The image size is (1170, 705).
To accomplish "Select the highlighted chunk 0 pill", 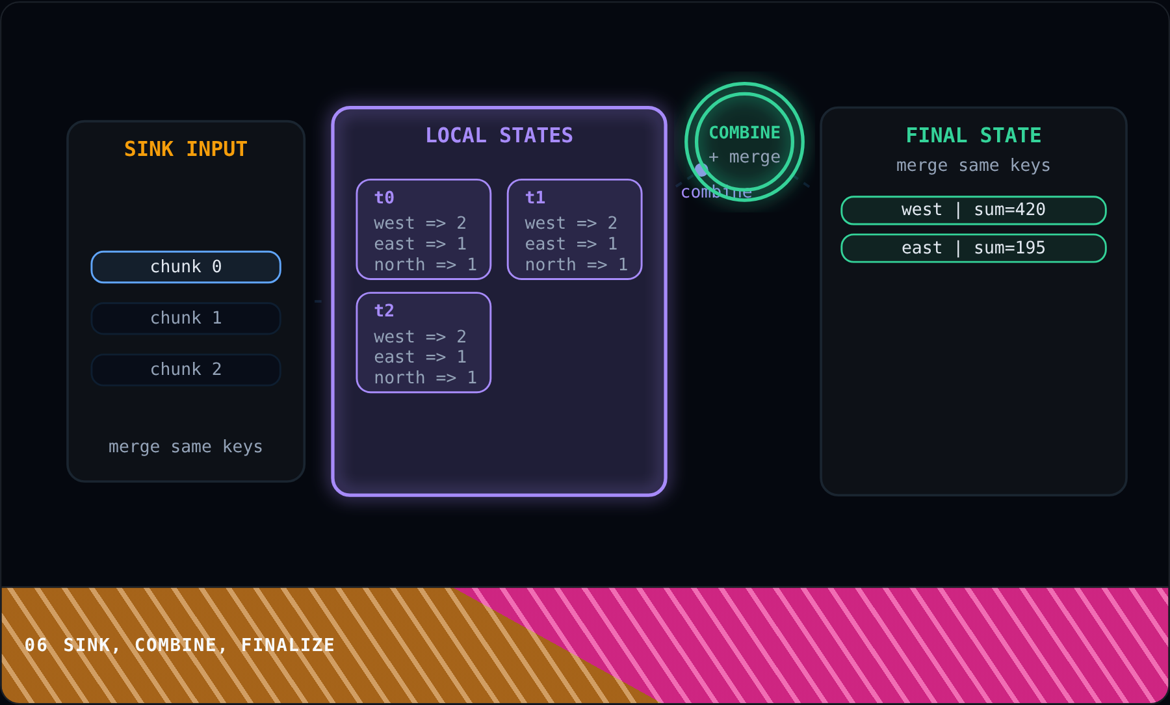I will (186, 267).
